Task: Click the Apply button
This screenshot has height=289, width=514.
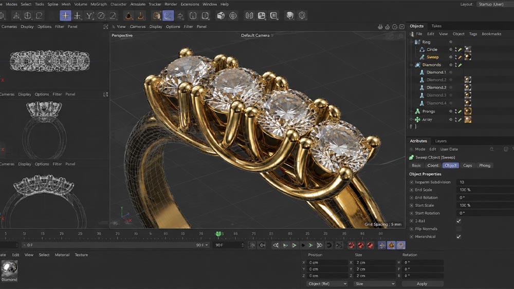Action: point(422,284)
